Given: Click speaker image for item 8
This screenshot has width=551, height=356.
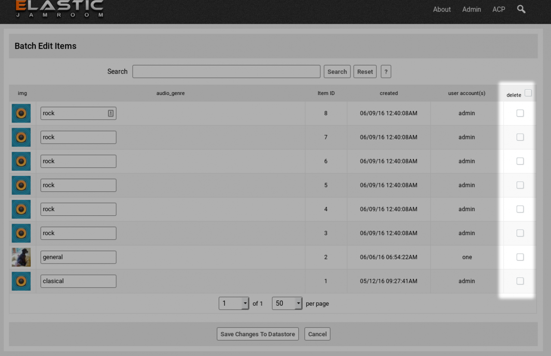Looking at the screenshot, I should coord(21,114).
